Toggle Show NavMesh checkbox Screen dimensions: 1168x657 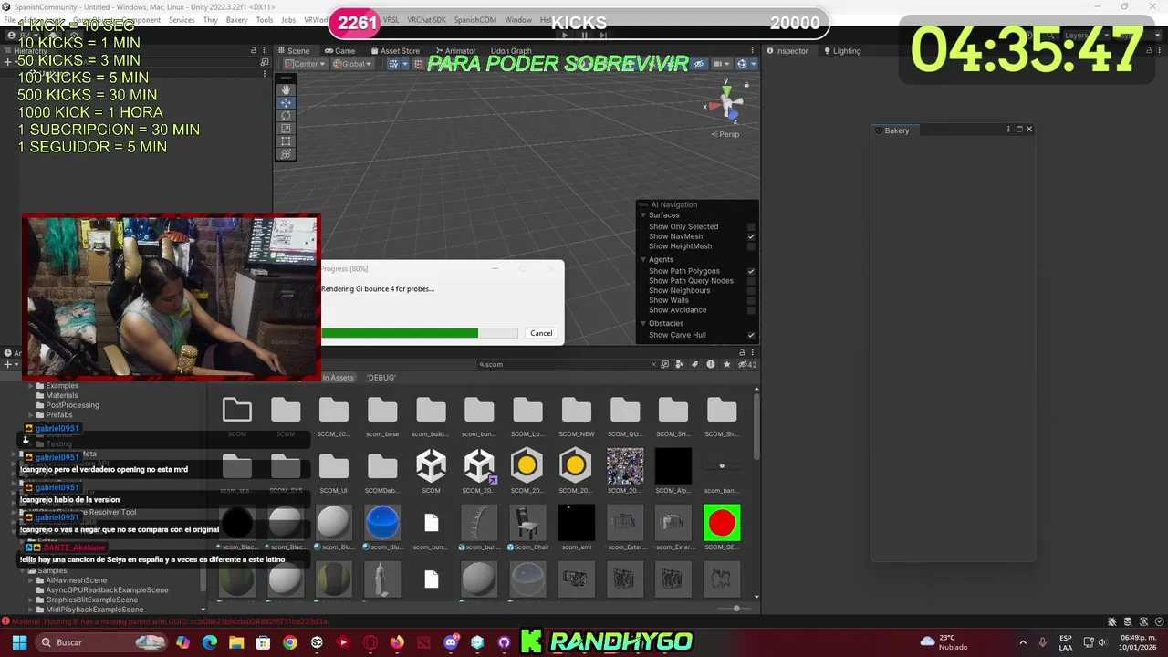point(751,236)
